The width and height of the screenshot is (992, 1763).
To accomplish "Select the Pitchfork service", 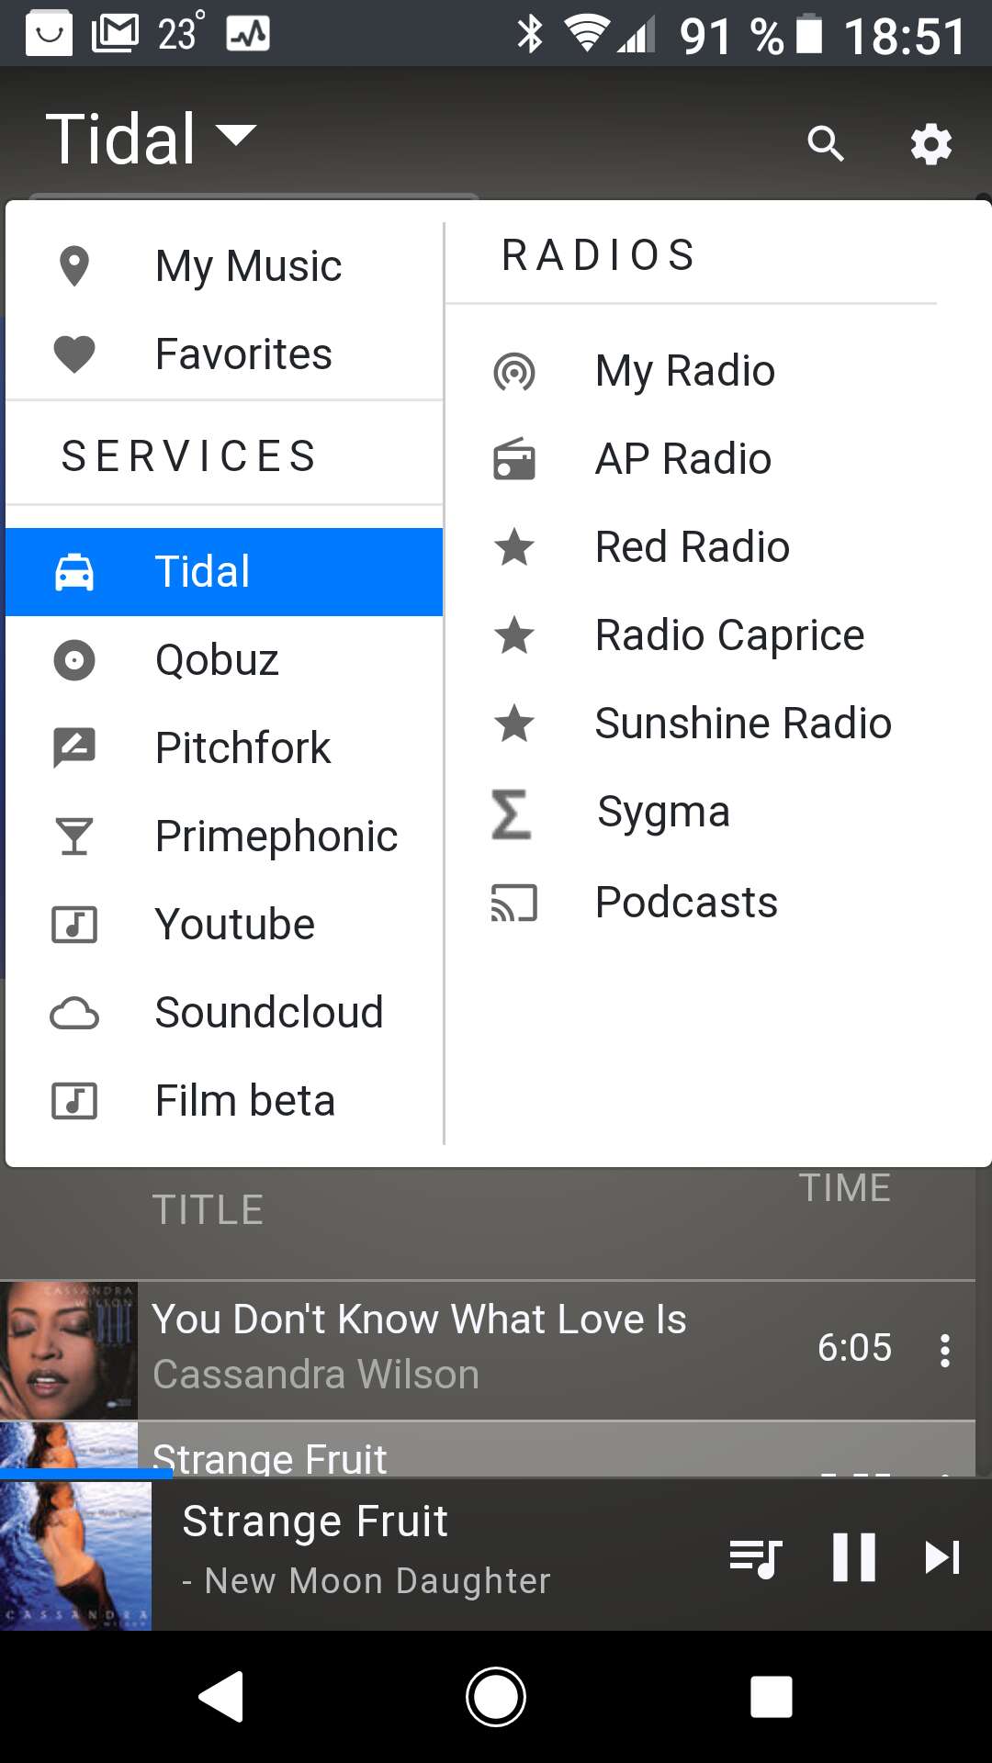I will pyautogui.click(x=224, y=748).
